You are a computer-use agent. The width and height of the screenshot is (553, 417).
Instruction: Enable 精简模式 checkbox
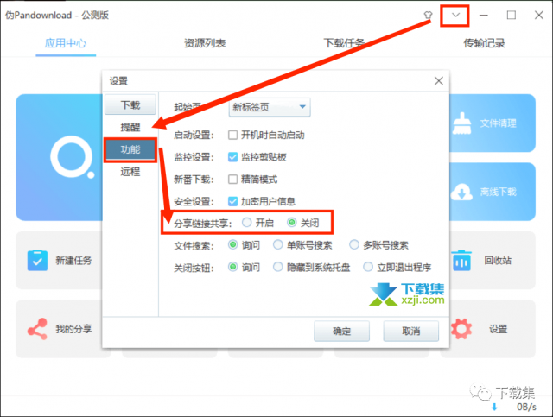pos(232,179)
